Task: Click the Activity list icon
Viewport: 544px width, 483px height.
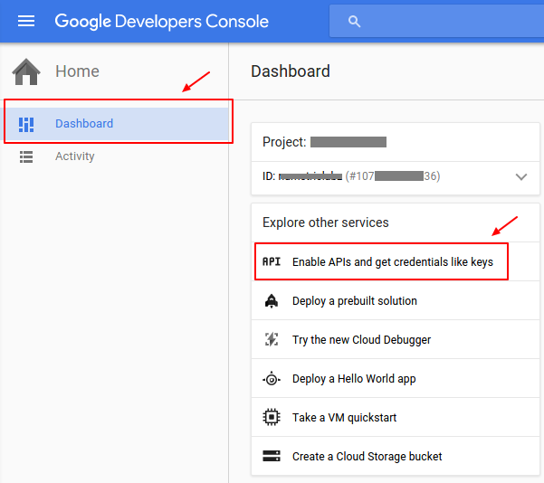Action: tap(26, 156)
